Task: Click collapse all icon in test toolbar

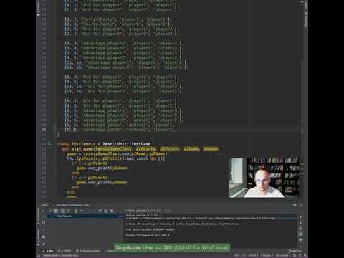Action: (x=82, y=211)
